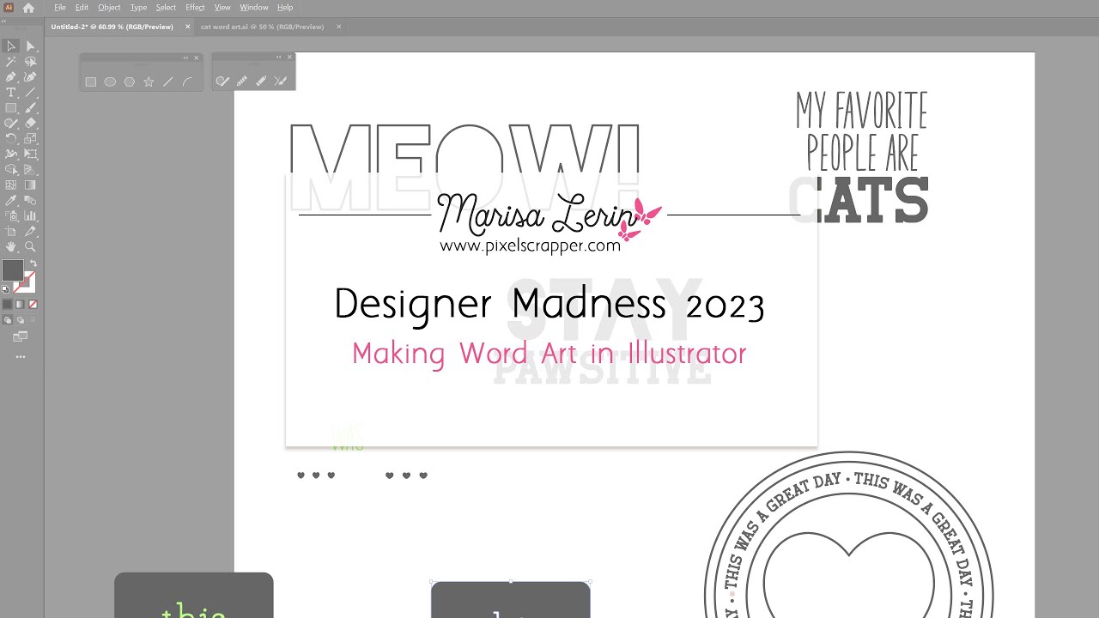Set paint mode to Gradient
This screenshot has width=1099, height=618.
(20, 304)
